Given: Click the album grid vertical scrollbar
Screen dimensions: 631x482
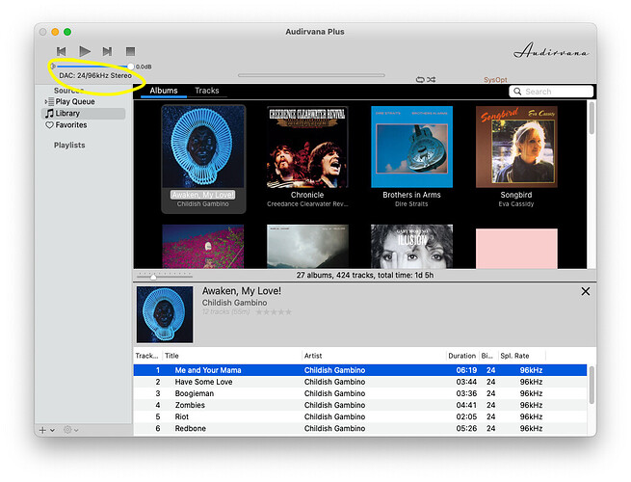Looking at the screenshot, I should point(592,119).
